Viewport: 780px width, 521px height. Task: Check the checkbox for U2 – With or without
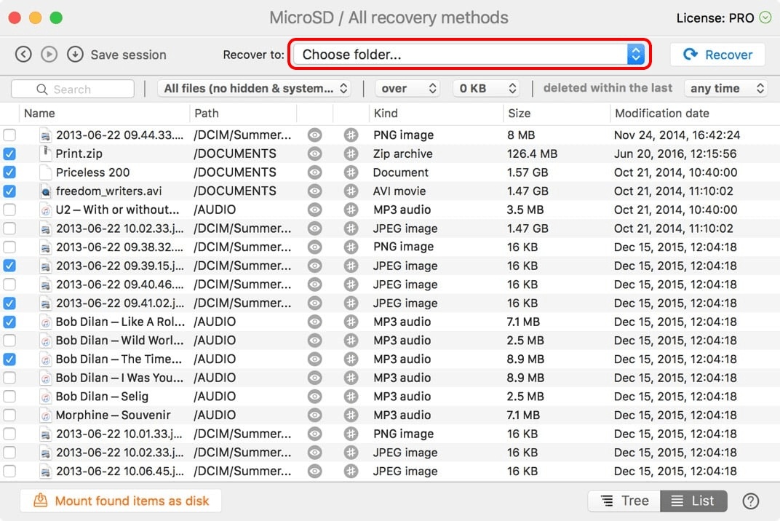10,209
